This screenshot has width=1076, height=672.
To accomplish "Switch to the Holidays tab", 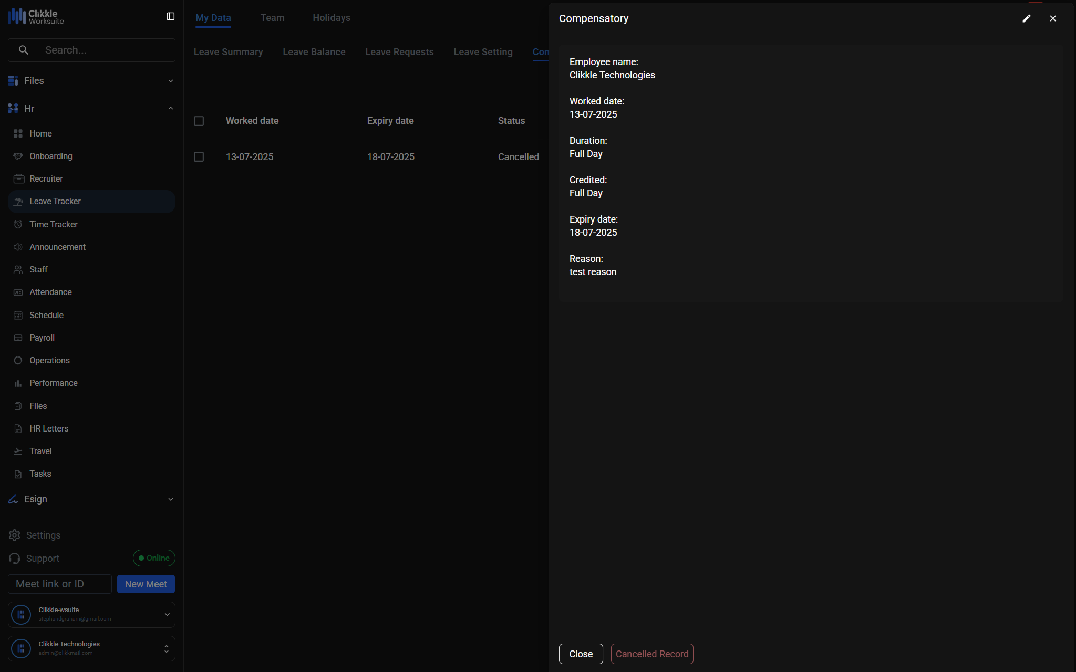I will pyautogui.click(x=331, y=18).
